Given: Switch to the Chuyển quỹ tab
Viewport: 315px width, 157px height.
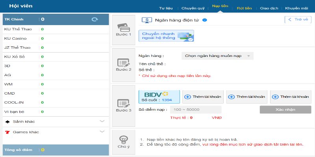Looking at the screenshot, I should point(193,8).
